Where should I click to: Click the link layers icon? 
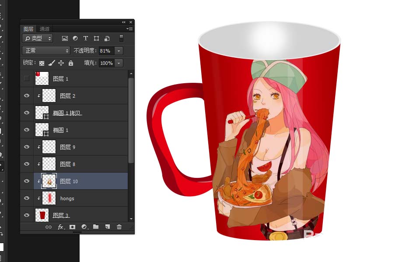coord(49,227)
